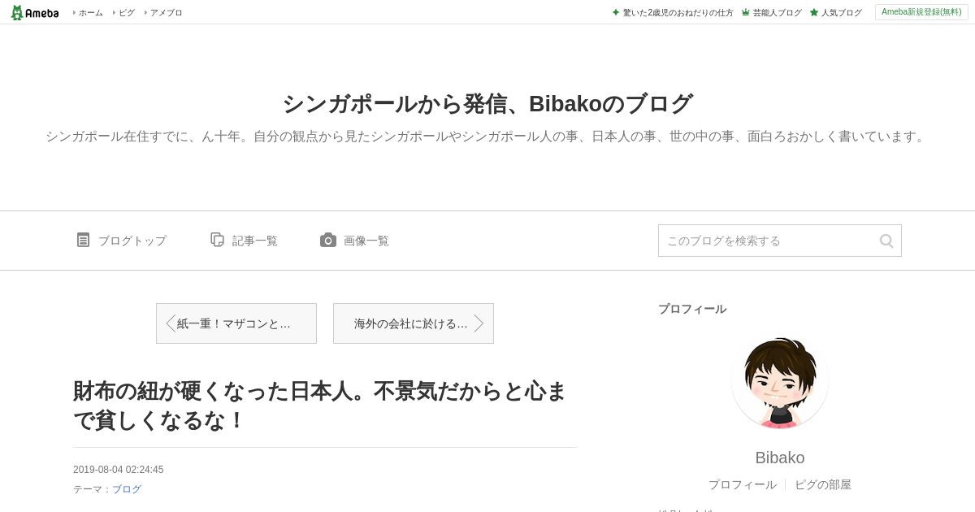Click the left chevron for previous article
Viewport: 975px width, 512px height.
[170, 323]
